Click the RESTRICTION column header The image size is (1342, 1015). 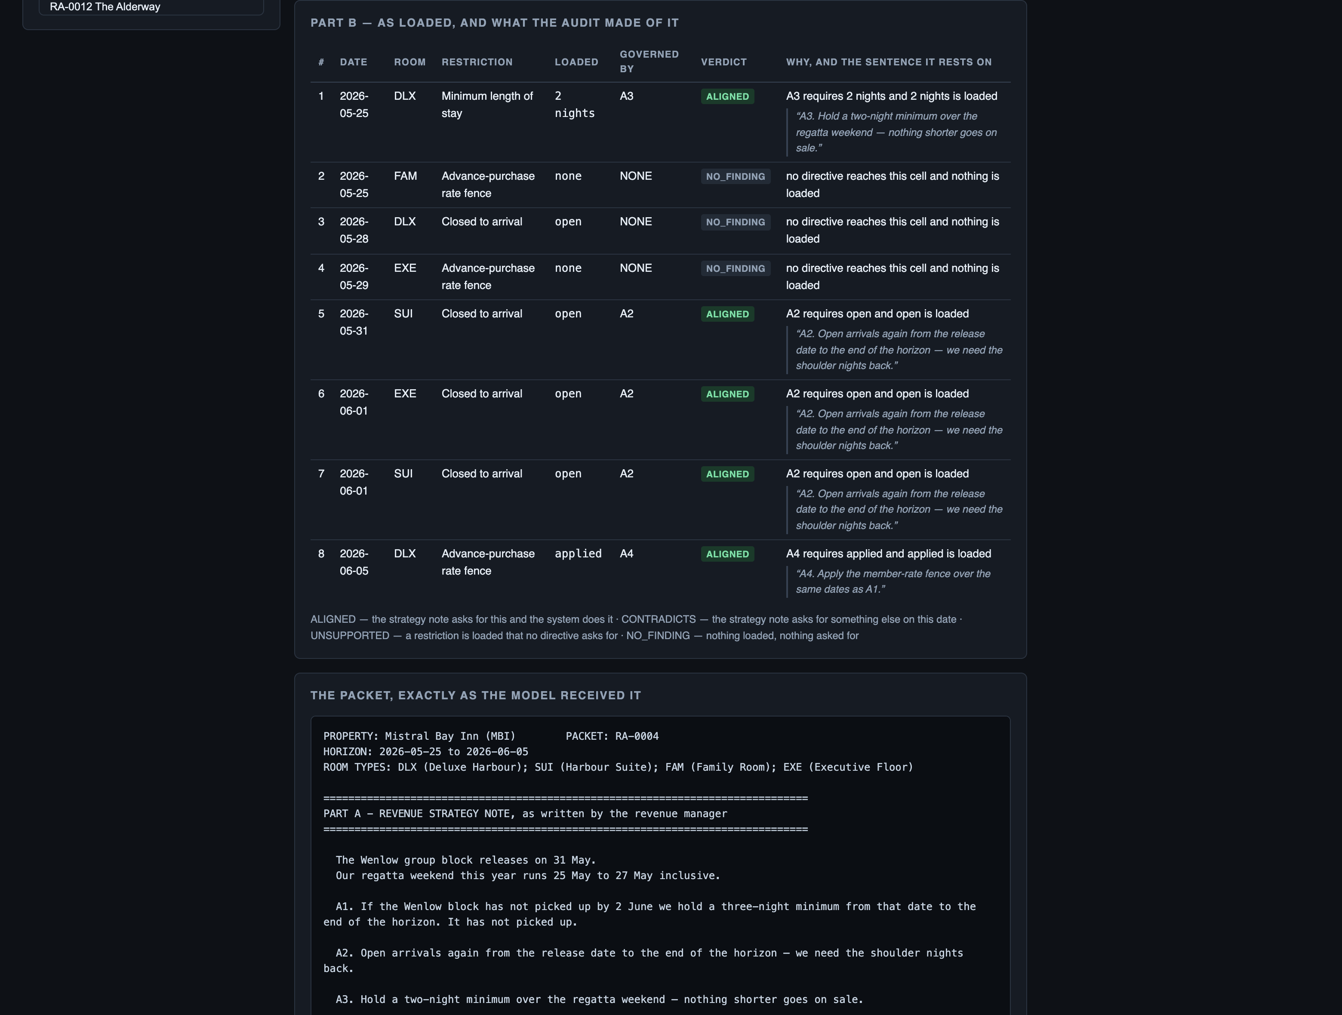pyautogui.click(x=477, y=62)
